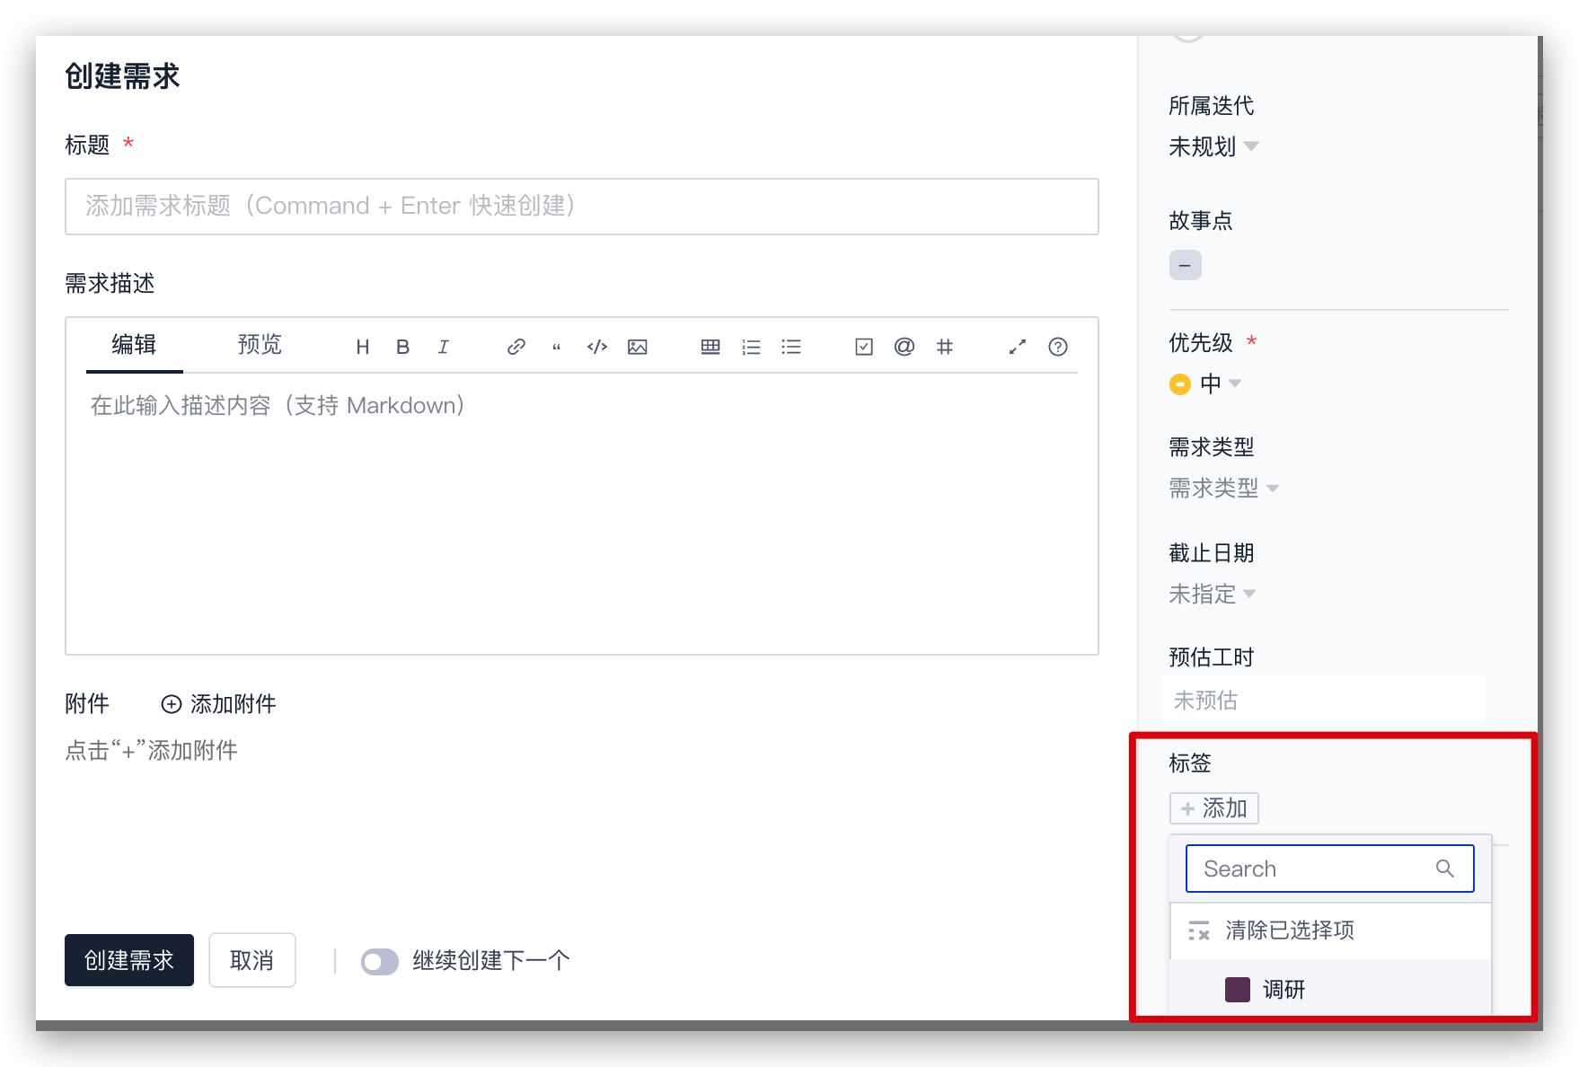The width and height of the screenshot is (1579, 1067).
Task: Insert an image into the description
Action: pos(638,347)
